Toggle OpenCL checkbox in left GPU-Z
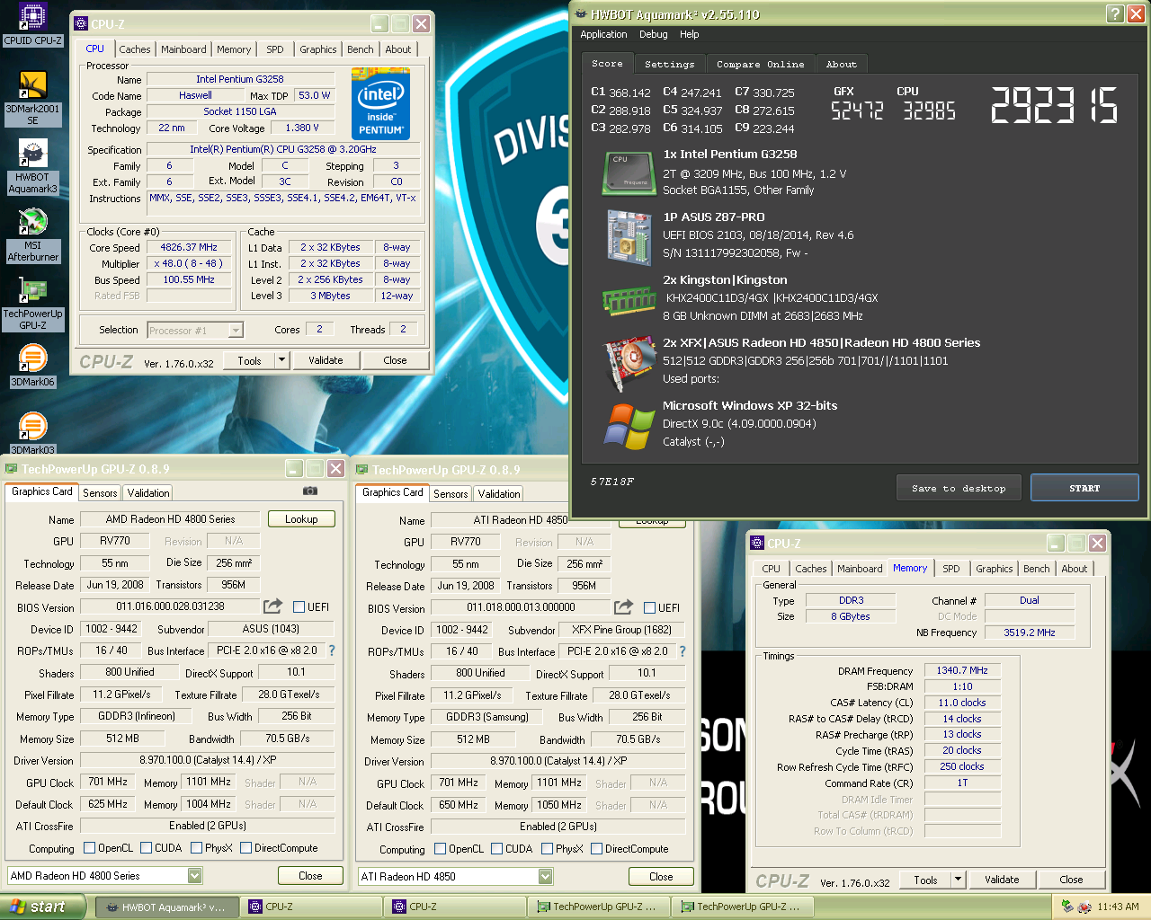This screenshot has height=920, width=1151. 89,848
